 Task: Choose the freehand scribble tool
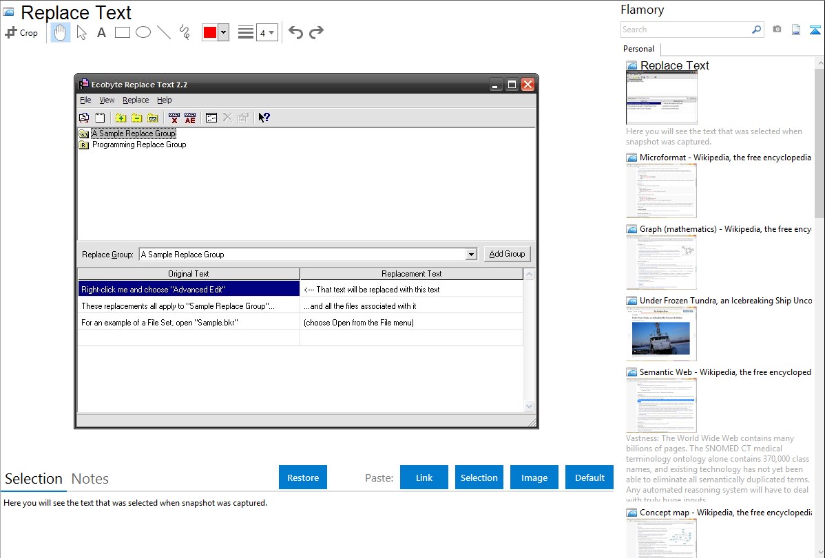[185, 32]
